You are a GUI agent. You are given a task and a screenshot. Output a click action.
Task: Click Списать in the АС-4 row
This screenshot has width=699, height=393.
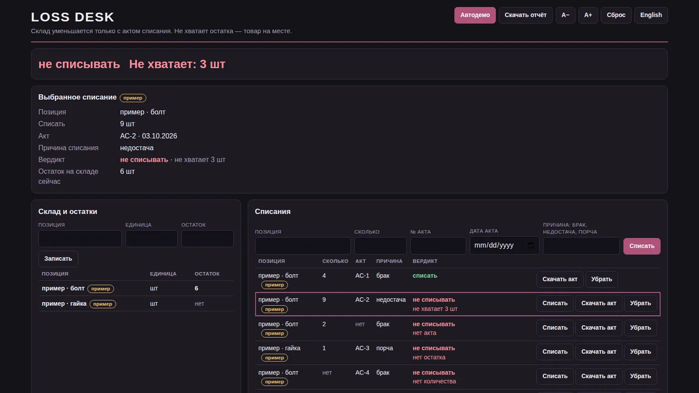555,376
